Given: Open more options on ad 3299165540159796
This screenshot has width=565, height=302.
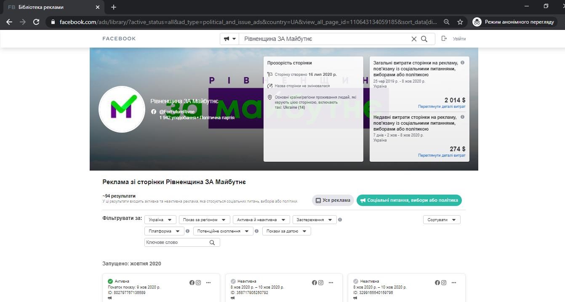Looking at the screenshot, I should tap(454, 283).
